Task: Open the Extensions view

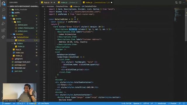Action: coord(3,30)
